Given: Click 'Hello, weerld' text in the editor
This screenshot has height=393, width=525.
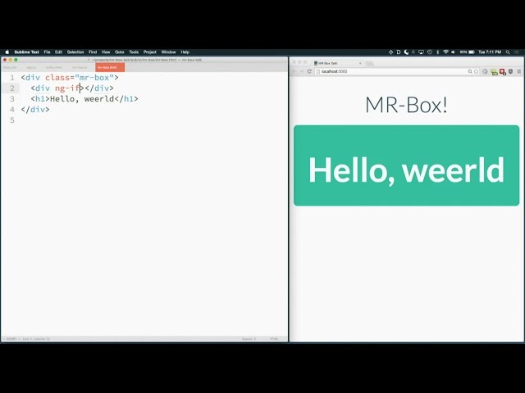Looking at the screenshot, I should point(82,99).
